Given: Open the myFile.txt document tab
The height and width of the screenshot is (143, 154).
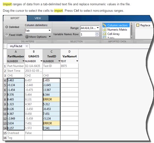Looking at the screenshot, I should (16, 46).
